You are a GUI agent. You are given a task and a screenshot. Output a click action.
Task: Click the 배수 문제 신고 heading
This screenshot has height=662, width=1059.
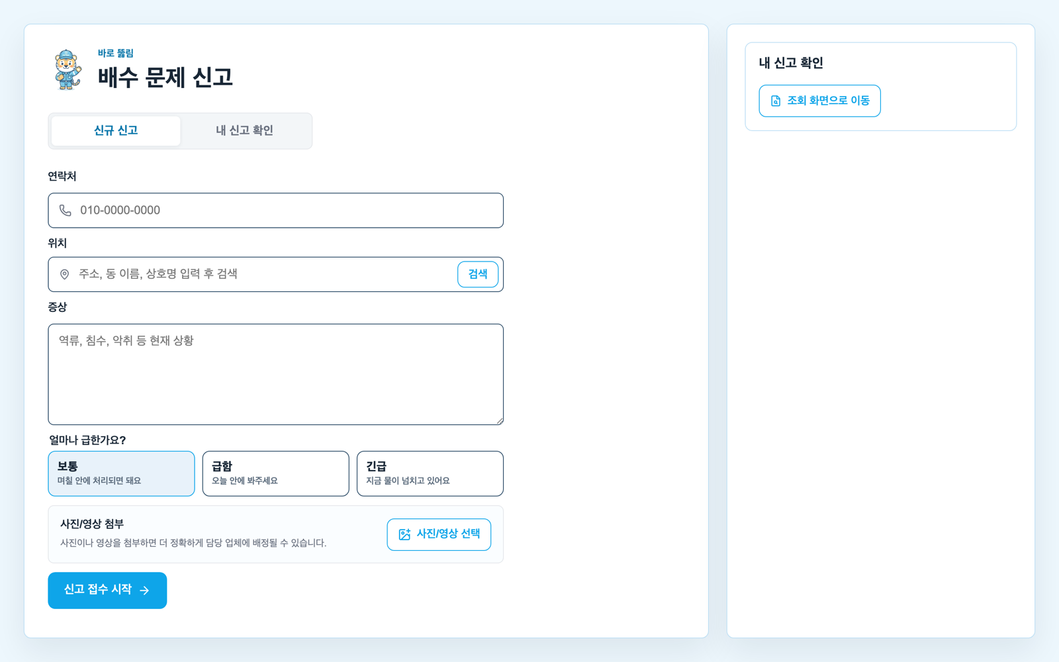165,77
